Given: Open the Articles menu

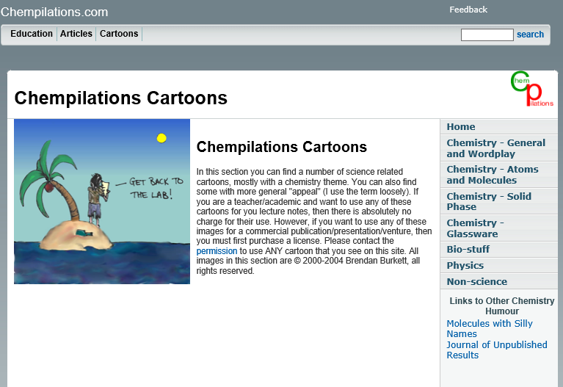Looking at the screenshot, I should (x=76, y=34).
